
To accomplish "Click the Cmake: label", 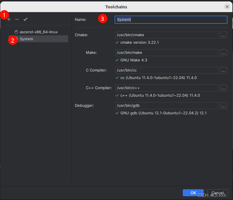I will point(82,35).
